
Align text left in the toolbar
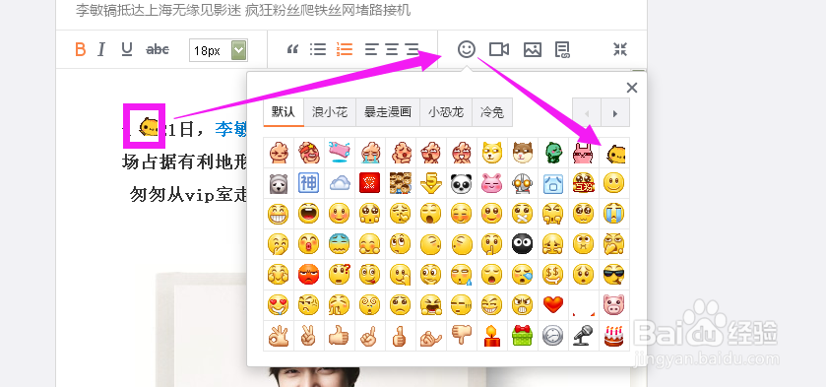coord(371,49)
